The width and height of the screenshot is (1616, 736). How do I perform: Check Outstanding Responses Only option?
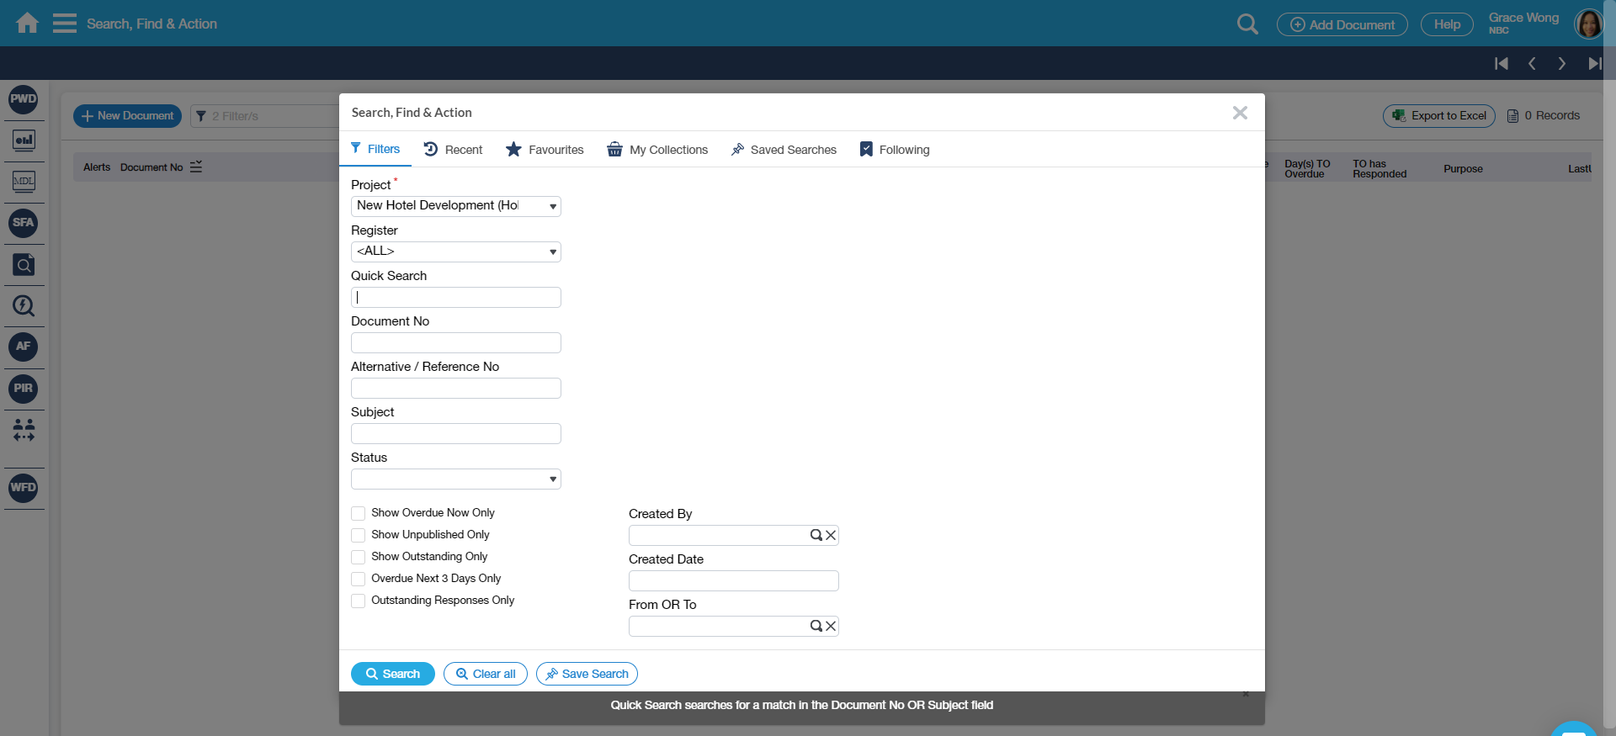point(359,601)
